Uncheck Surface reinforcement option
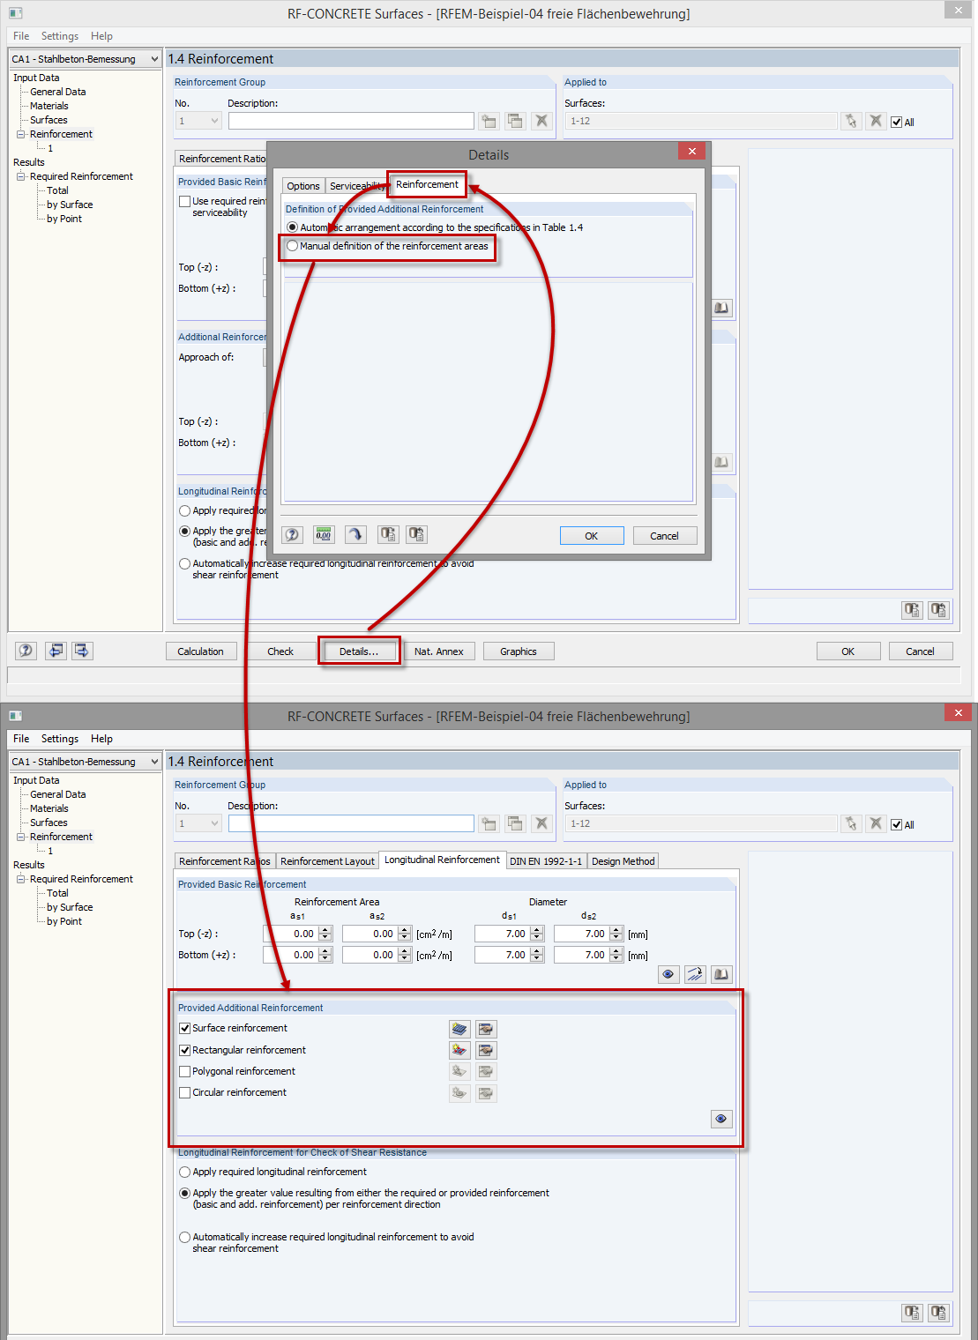Image resolution: width=978 pixels, height=1340 pixels. coord(184,1028)
